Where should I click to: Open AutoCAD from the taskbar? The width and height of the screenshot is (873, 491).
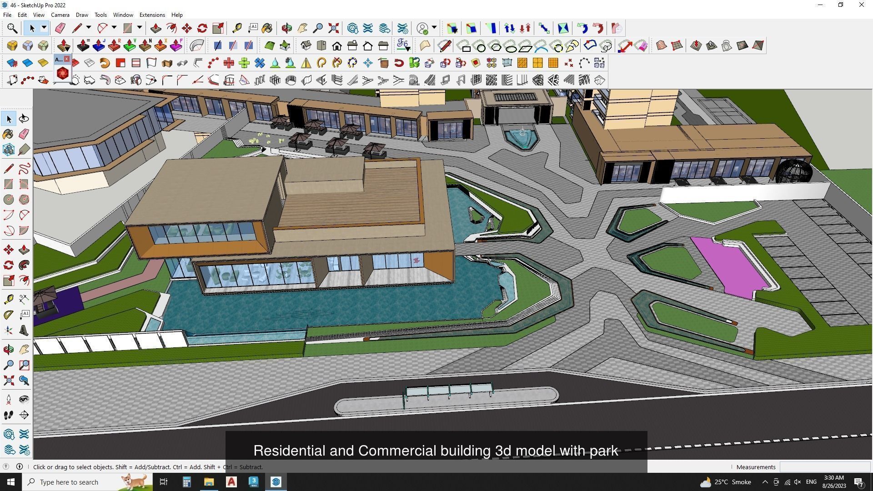231,482
